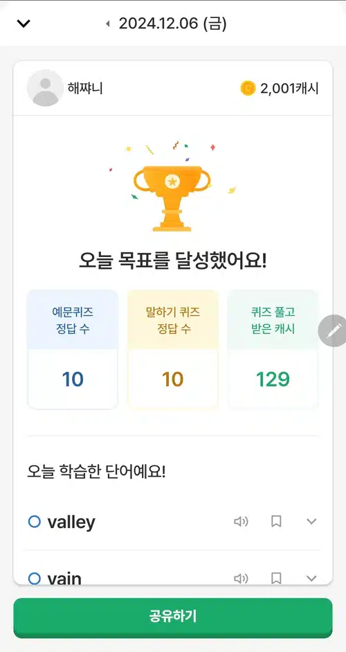Collapse the screen with the top-left chevron
Image resolution: width=346 pixels, height=652 pixels.
point(24,24)
